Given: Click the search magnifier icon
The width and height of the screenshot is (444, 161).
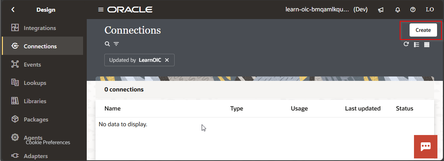Looking at the screenshot, I should (x=107, y=44).
